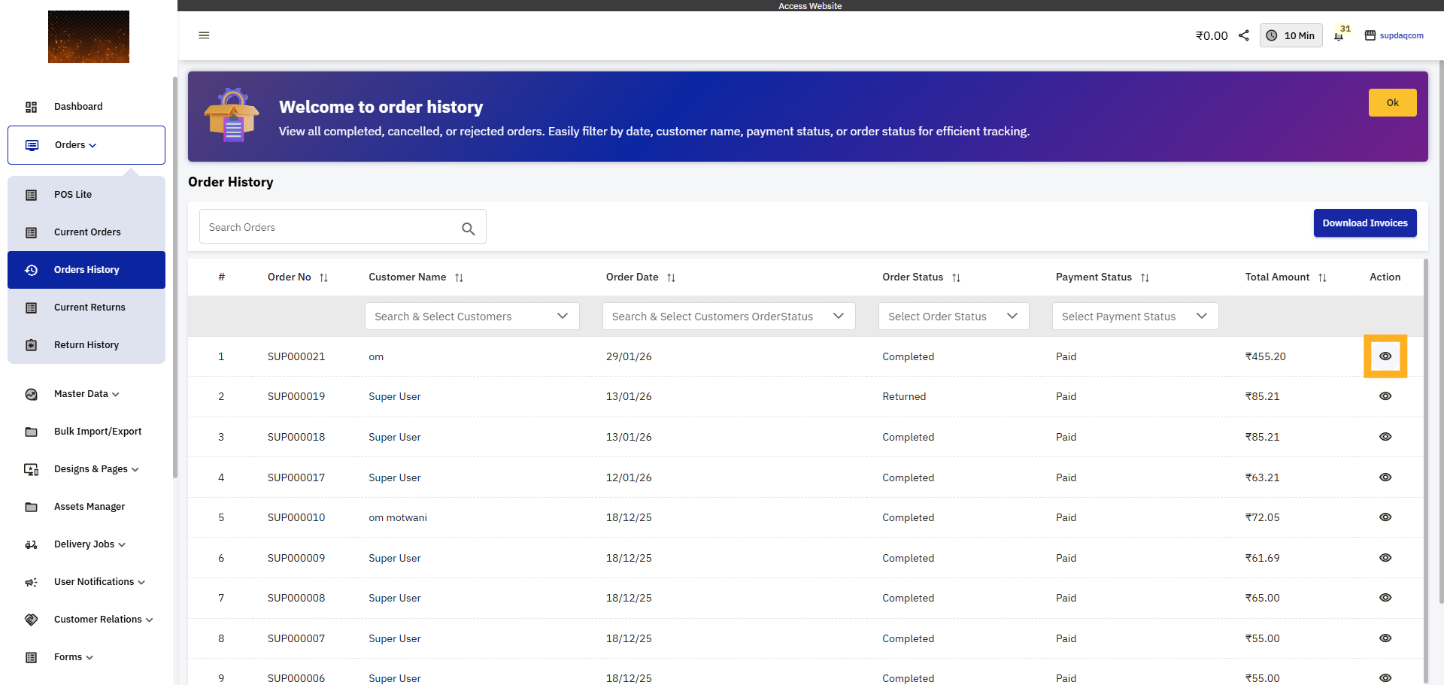Click the search magnifier icon
Image resolution: width=1444 pixels, height=685 pixels.
tap(468, 229)
